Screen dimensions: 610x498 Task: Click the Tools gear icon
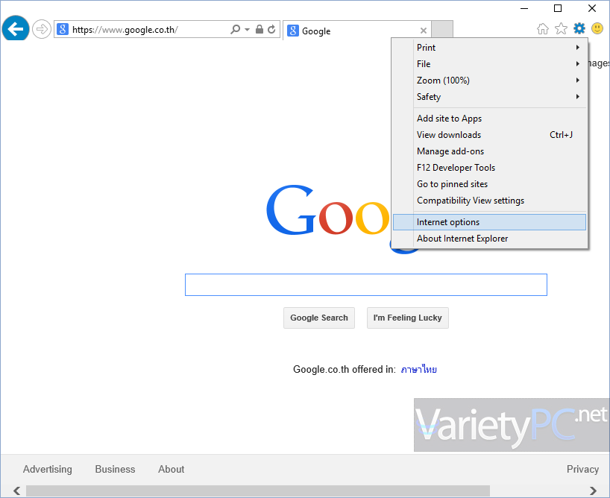pos(579,28)
